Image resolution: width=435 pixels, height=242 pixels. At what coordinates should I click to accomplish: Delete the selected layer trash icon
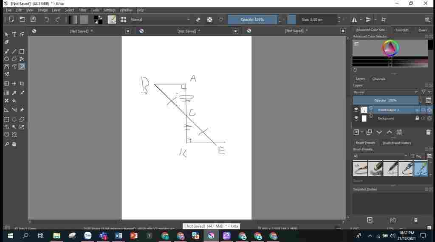point(428,132)
